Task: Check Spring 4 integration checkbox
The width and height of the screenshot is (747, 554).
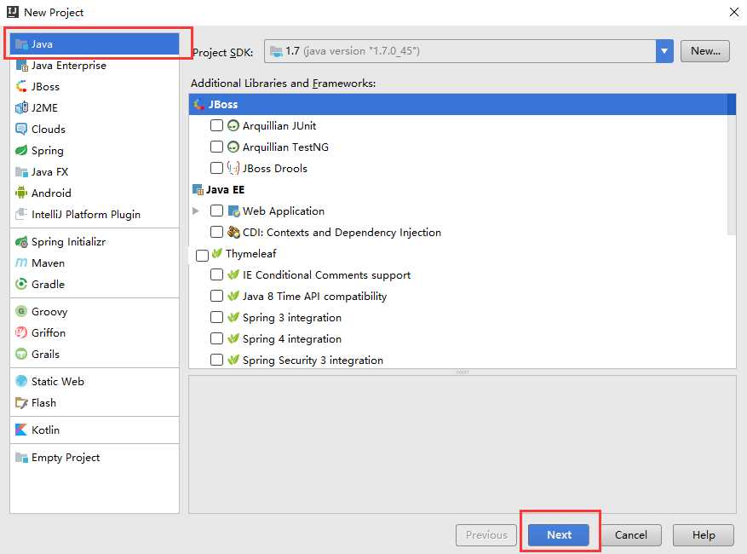Action: click(x=216, y=338)
